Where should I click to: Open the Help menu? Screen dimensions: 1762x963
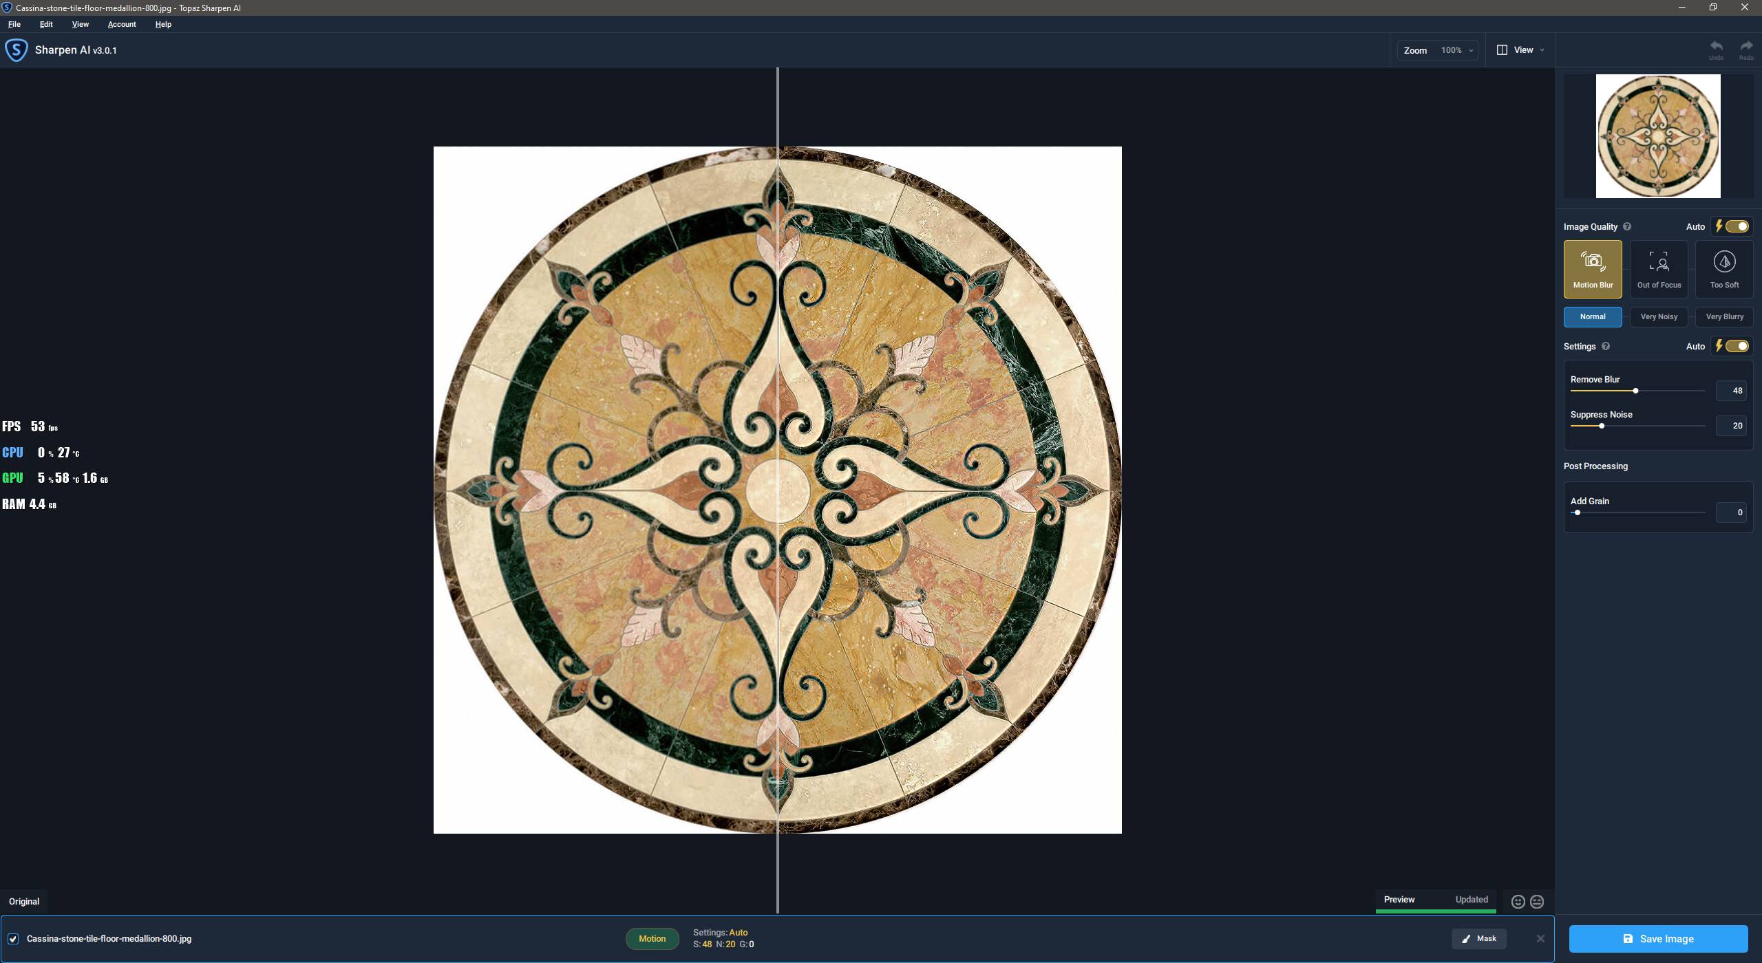163,24
